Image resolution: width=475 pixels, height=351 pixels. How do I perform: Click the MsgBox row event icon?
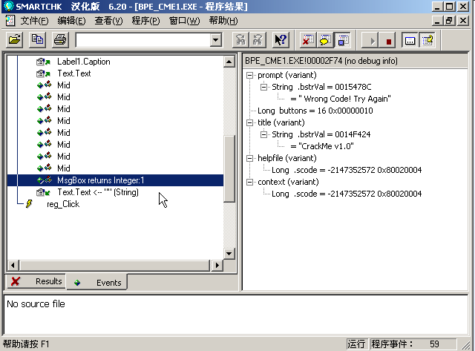tap(44, 180)
